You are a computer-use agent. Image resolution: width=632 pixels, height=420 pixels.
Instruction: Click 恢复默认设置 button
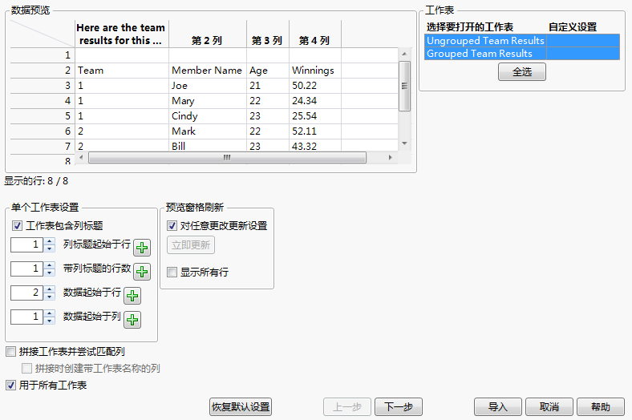click(x=241, y=406)
